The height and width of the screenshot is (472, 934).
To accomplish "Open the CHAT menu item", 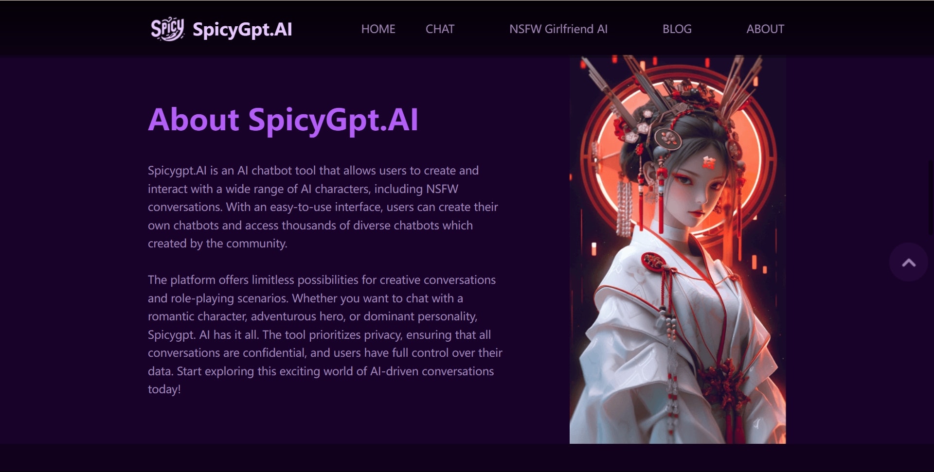I will 440,29.
